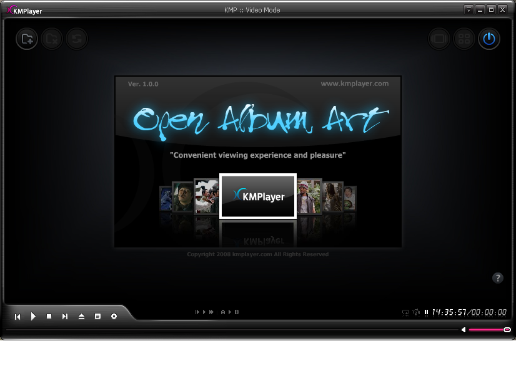
Task: Set the A repeat start point
Action: pos(223,312)
